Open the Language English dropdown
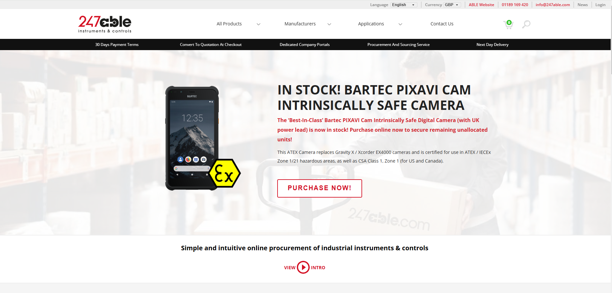 (x=404, y=5)
